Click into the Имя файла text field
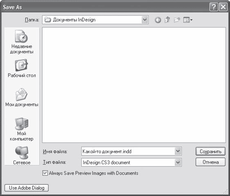 tap(128, 151)
